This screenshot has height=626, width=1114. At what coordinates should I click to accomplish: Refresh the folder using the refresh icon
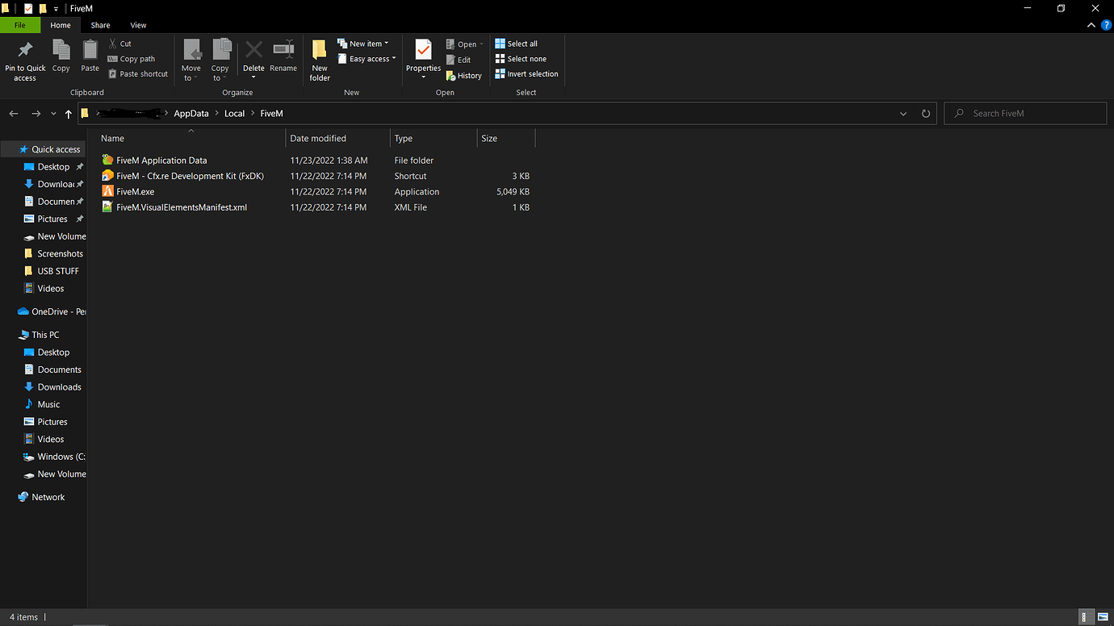point(925,113)
